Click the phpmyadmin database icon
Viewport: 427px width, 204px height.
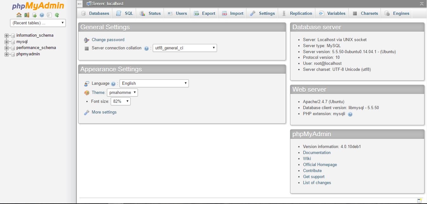point(13,54)
